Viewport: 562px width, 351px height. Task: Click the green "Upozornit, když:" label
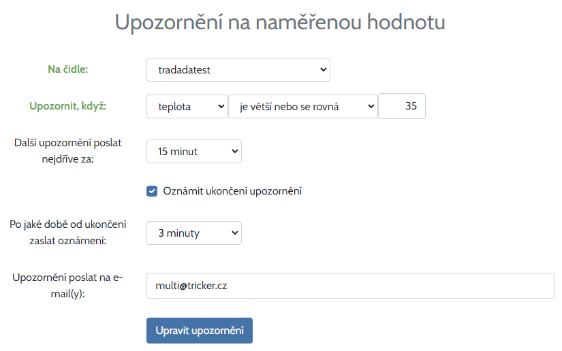tap(68, 106)
